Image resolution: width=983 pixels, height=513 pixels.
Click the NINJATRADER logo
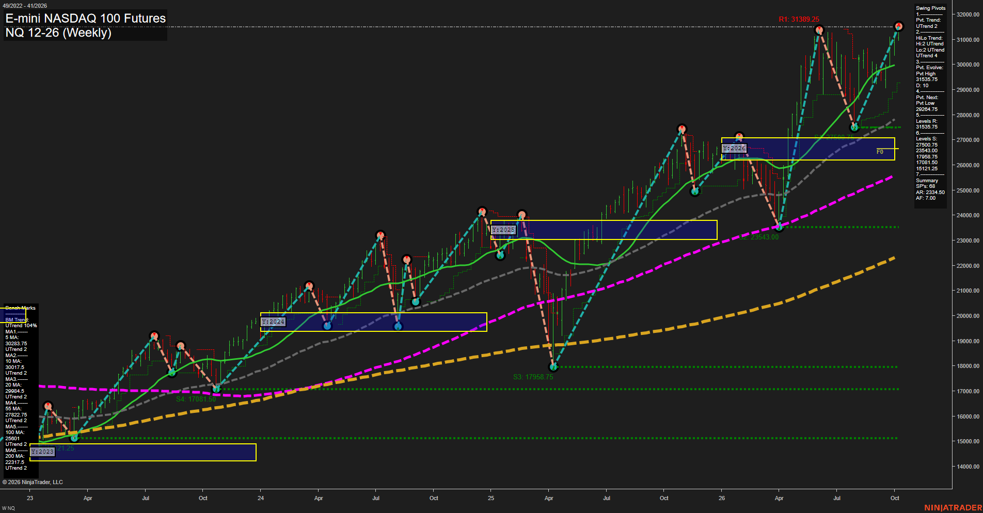tap(953, 508)
